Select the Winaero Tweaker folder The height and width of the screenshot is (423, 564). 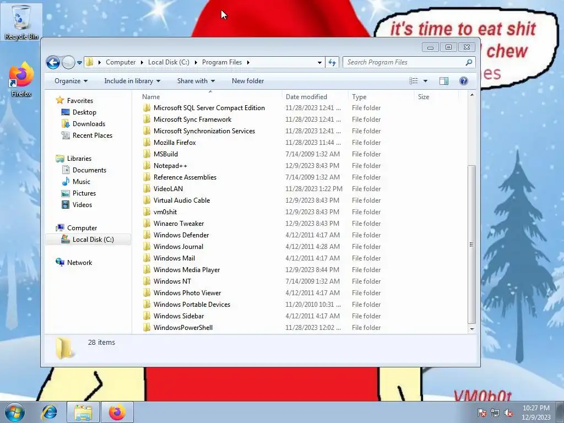click(178, 224)
